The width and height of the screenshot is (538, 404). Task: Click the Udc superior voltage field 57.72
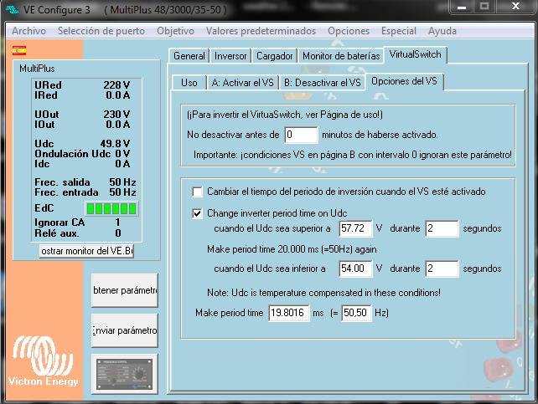tap(355, 228)
